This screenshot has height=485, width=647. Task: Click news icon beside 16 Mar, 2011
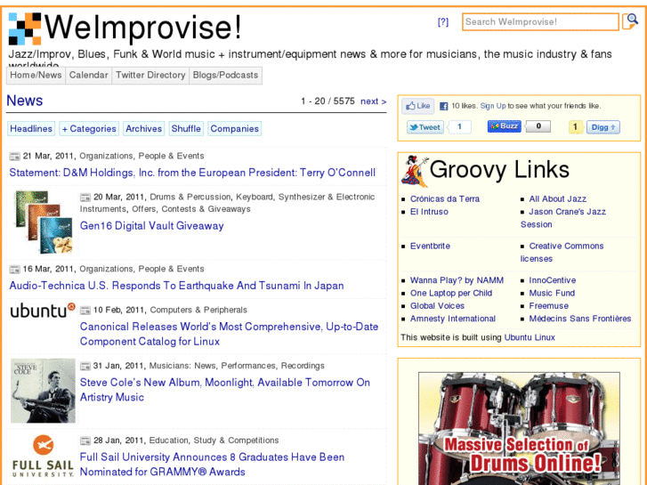click(15, 269)
